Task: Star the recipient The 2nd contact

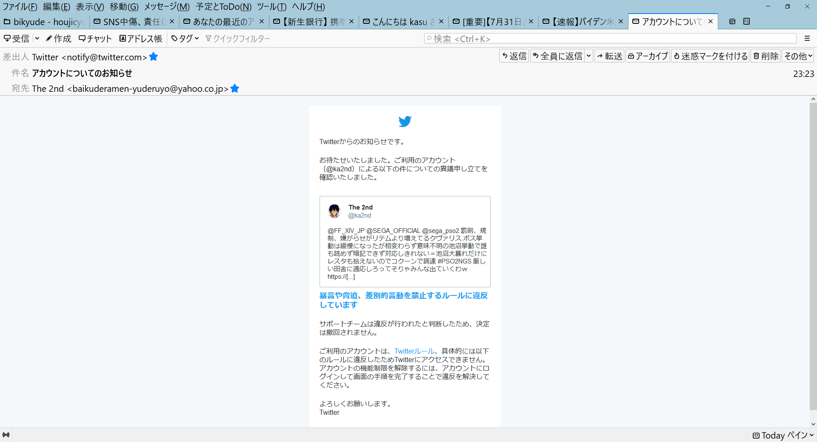Action: [x=234, y=88]
